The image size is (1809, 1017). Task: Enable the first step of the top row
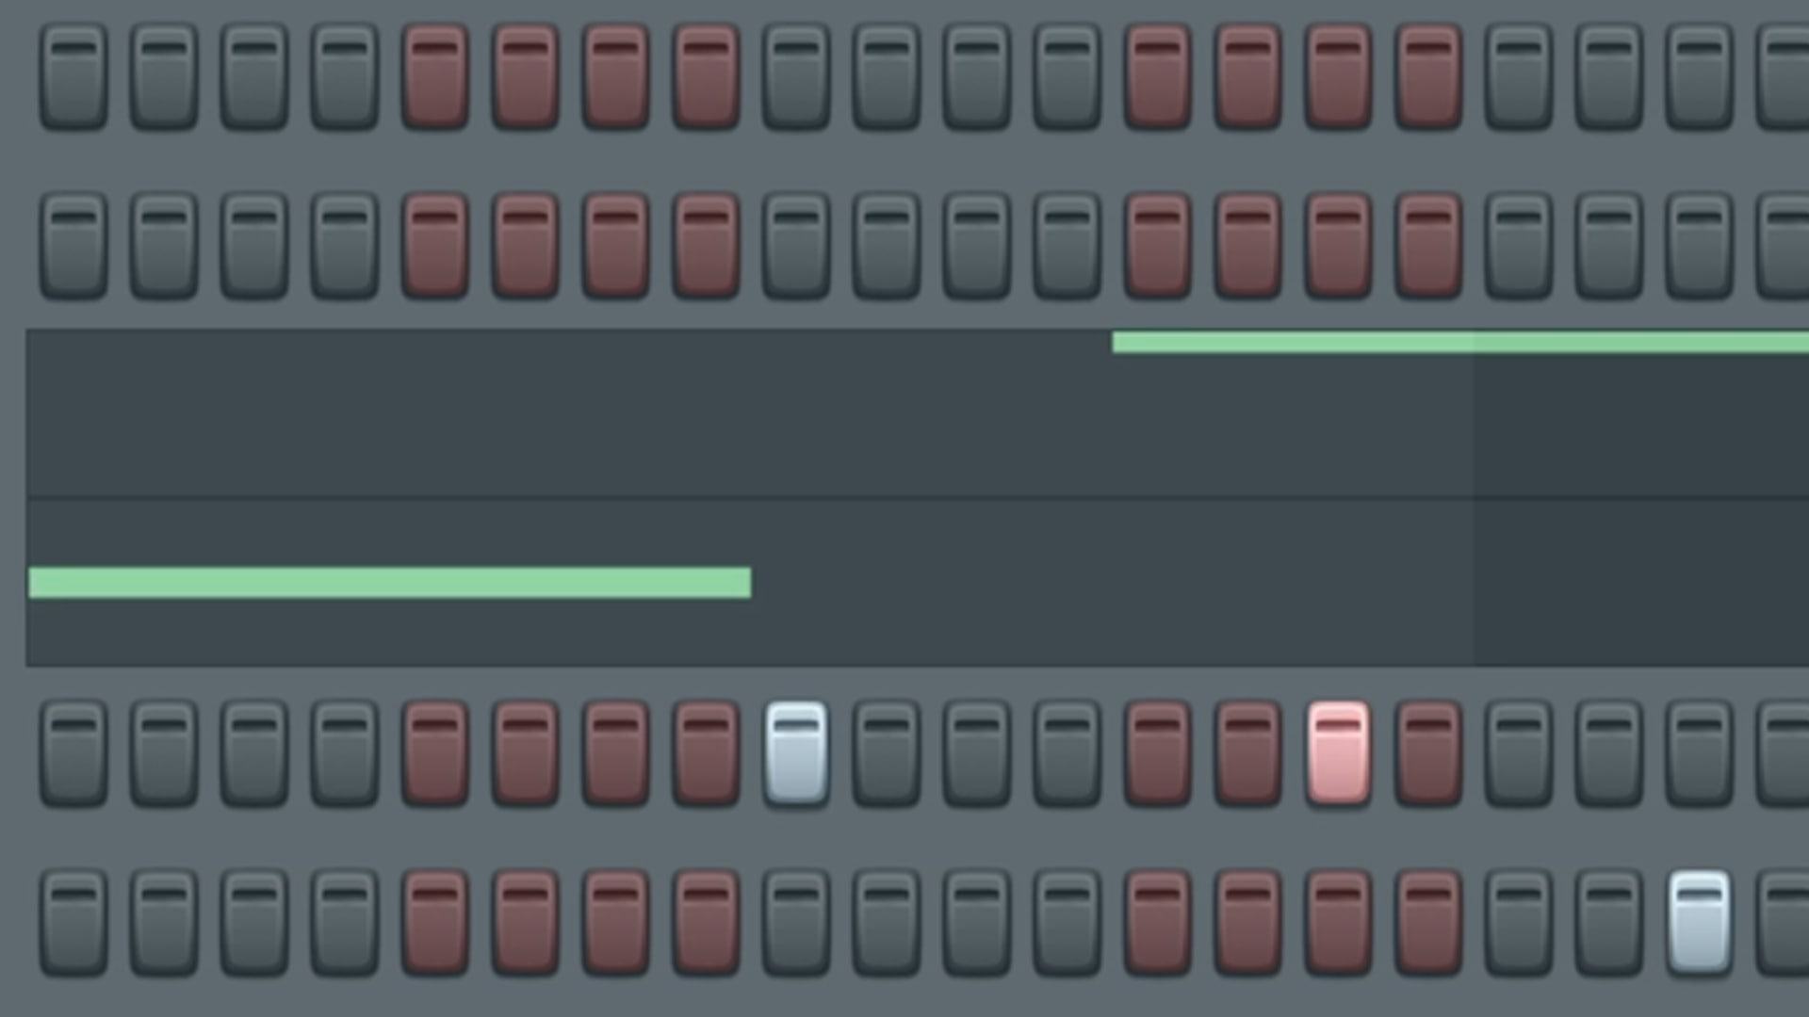pyautogui.click(x=73, y=76)
